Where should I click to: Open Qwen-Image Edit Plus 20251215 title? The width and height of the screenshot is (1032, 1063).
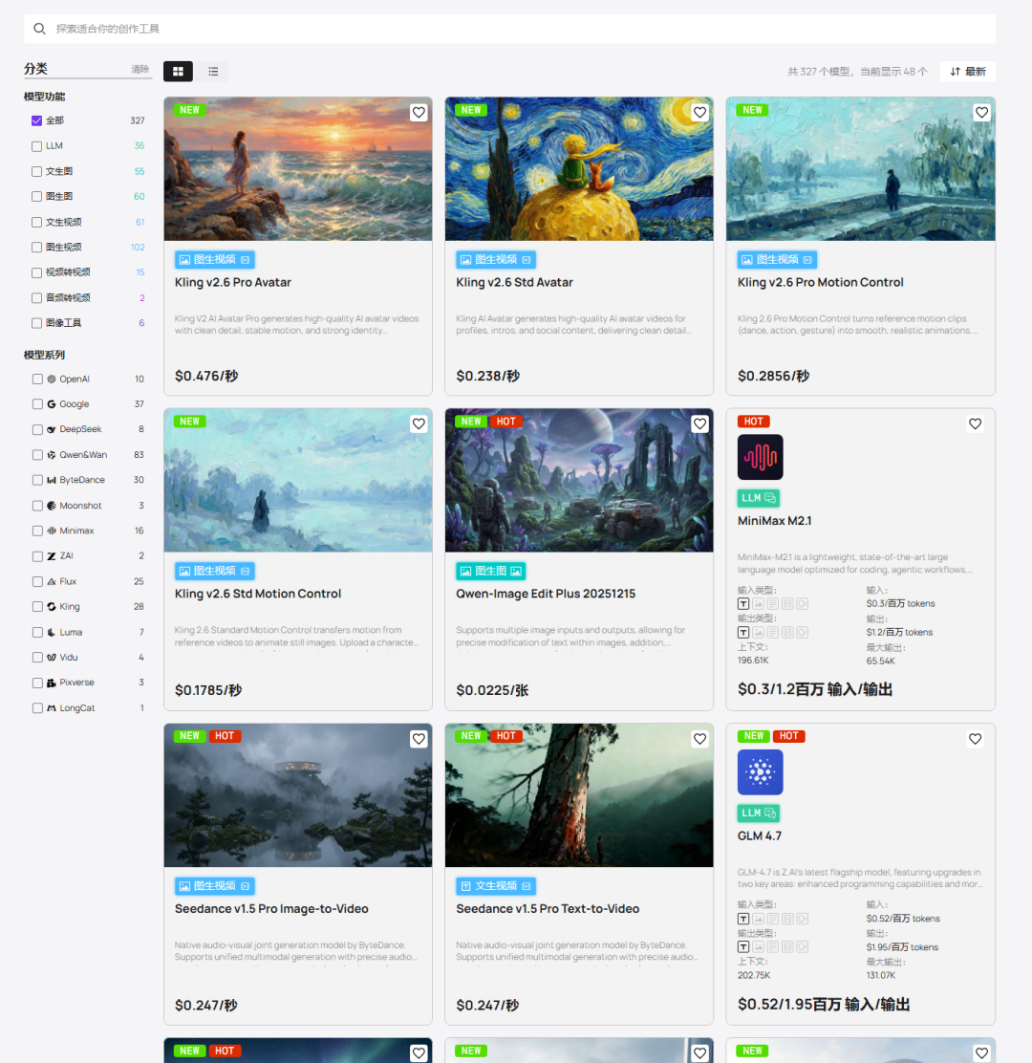(546, 594)
